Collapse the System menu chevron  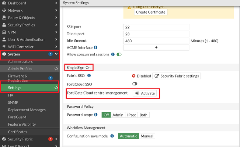(x=56, y=54)
